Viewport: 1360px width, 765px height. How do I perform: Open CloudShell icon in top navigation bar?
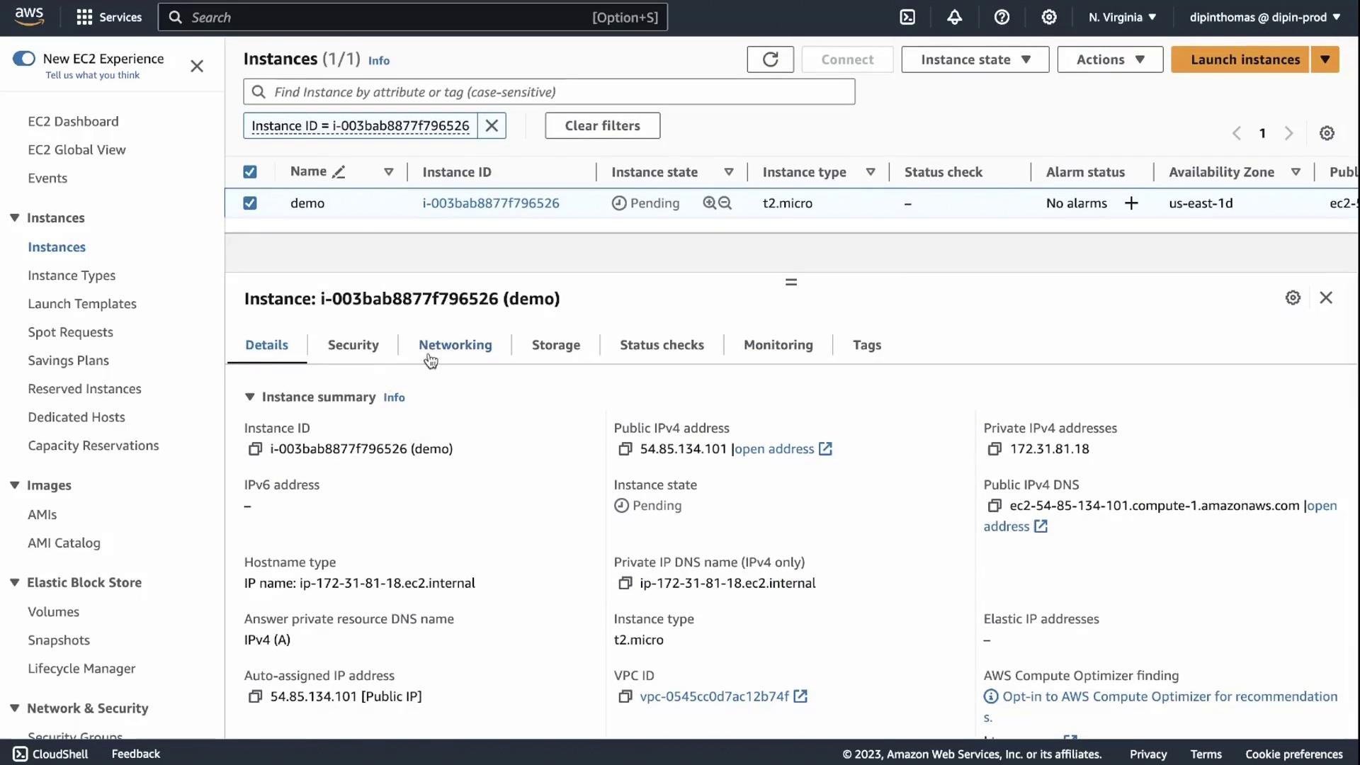click(x=907, y=17)
